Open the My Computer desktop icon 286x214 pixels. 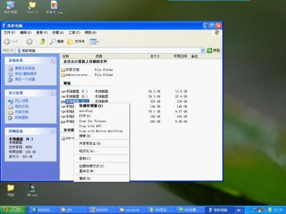pyautogui.click(x=11, y=5)
